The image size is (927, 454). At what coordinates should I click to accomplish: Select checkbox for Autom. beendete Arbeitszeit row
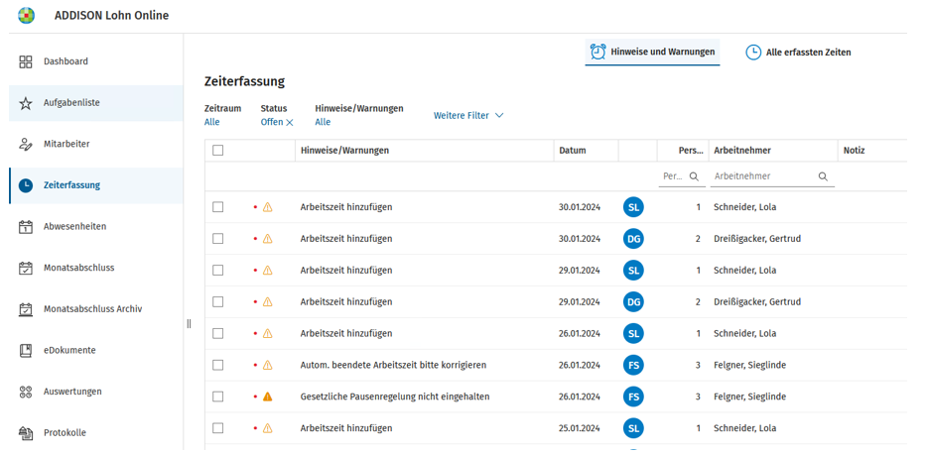click(x=218, y=365)
